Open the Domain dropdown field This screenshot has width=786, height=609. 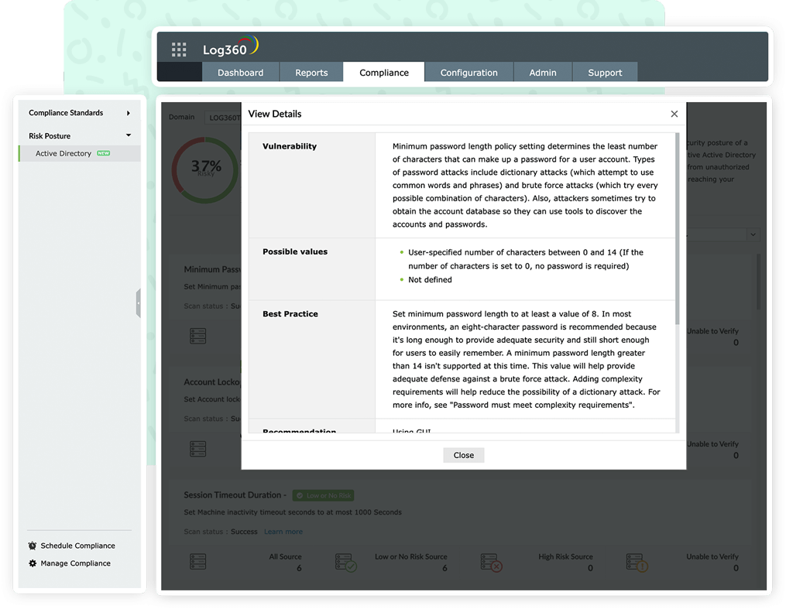pos(222,117)
